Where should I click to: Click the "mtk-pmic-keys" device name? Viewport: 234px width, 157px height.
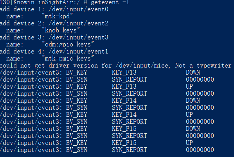pos(68,59)
